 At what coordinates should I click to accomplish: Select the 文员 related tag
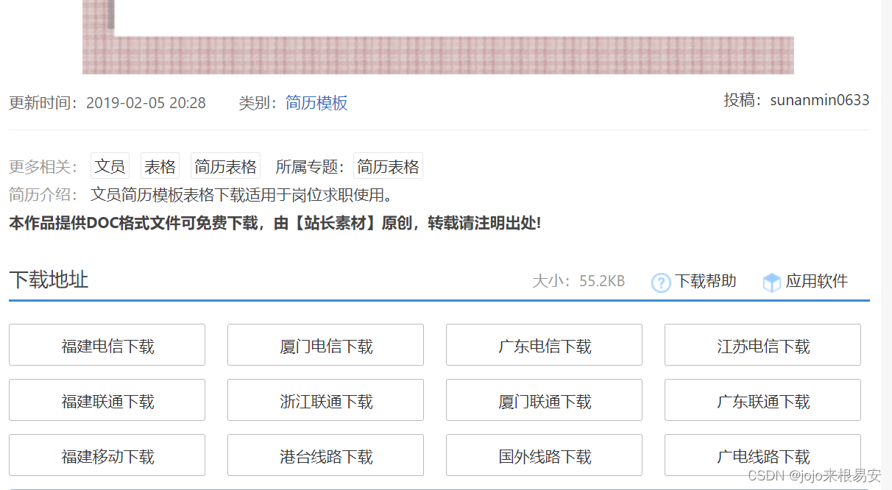tap(109, 166)
